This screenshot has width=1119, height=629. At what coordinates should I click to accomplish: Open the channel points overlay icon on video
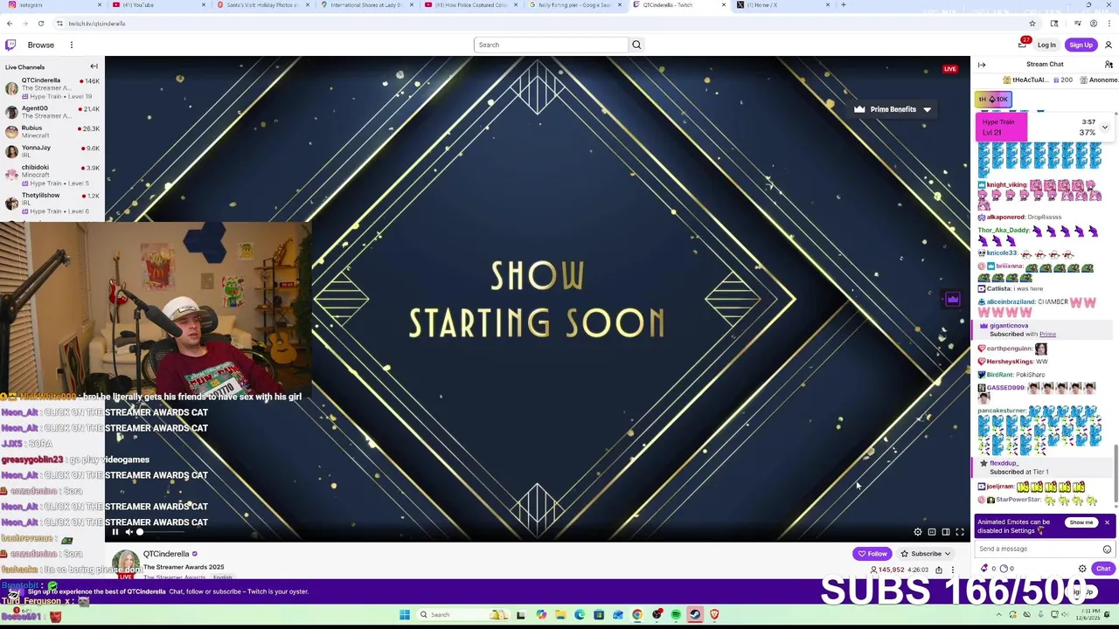(x=953, y=300)
